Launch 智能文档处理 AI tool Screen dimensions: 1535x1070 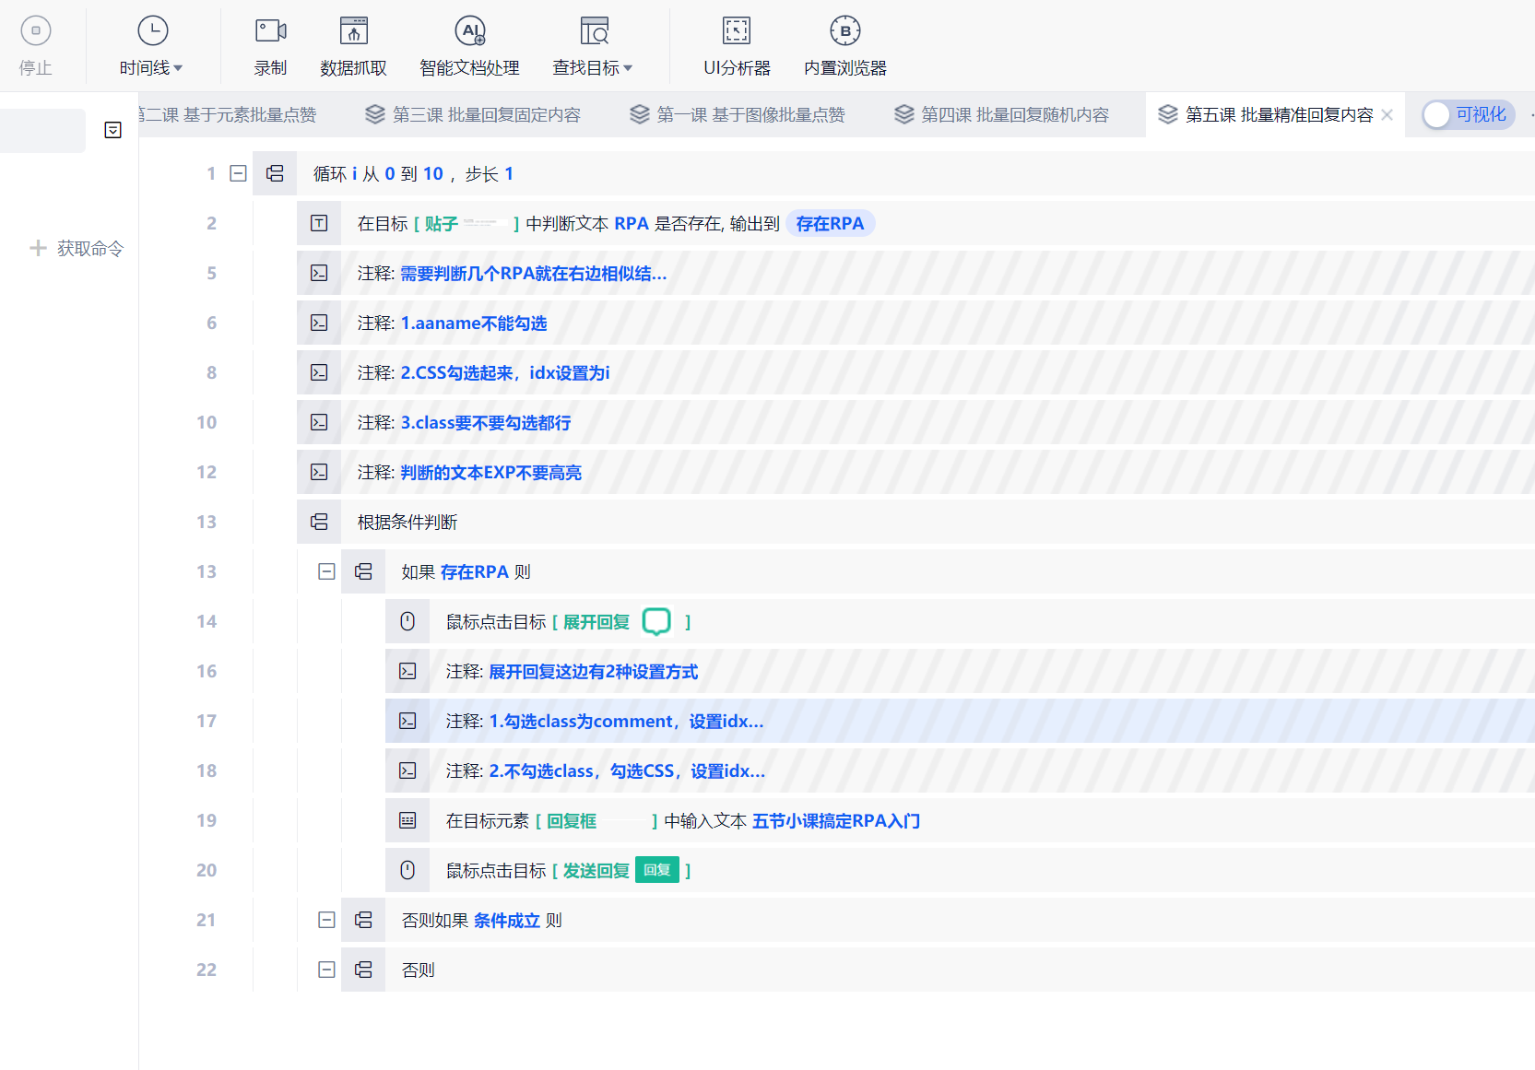coord(470,30)
